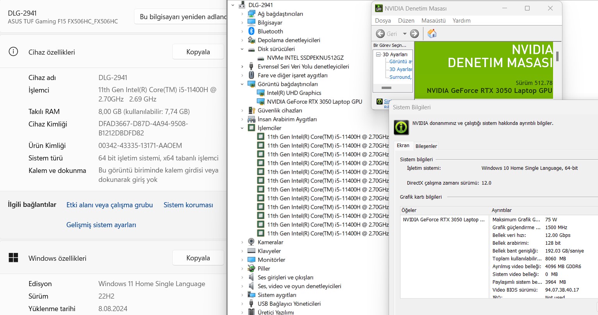Click the Piller battery icon
The width and height of the screenshot is (598, 315).
pyautogui.click(x=252, y=269)
